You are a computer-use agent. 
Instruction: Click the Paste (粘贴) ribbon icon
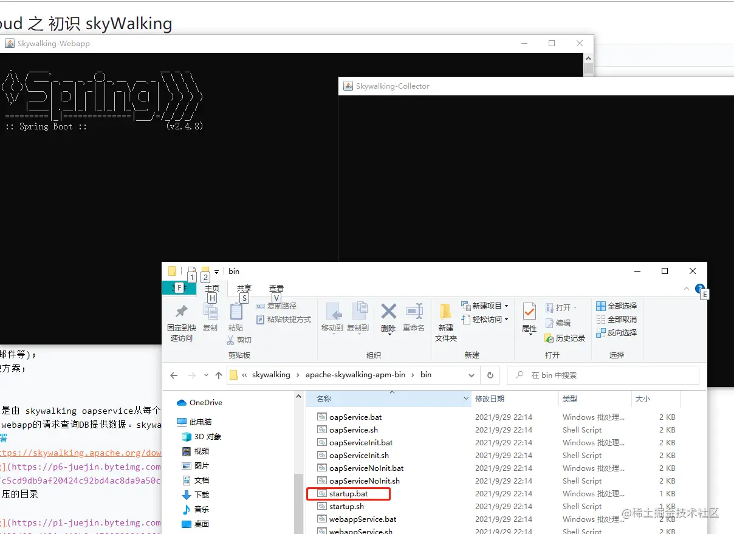click(x=236, y=312)
